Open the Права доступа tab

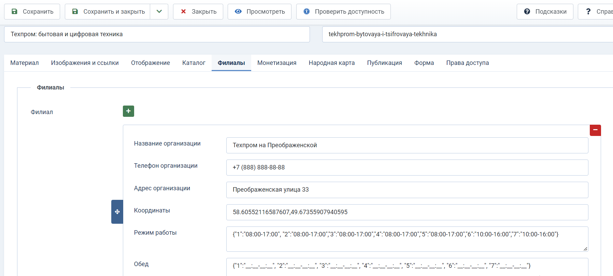[x=468, y=63]
